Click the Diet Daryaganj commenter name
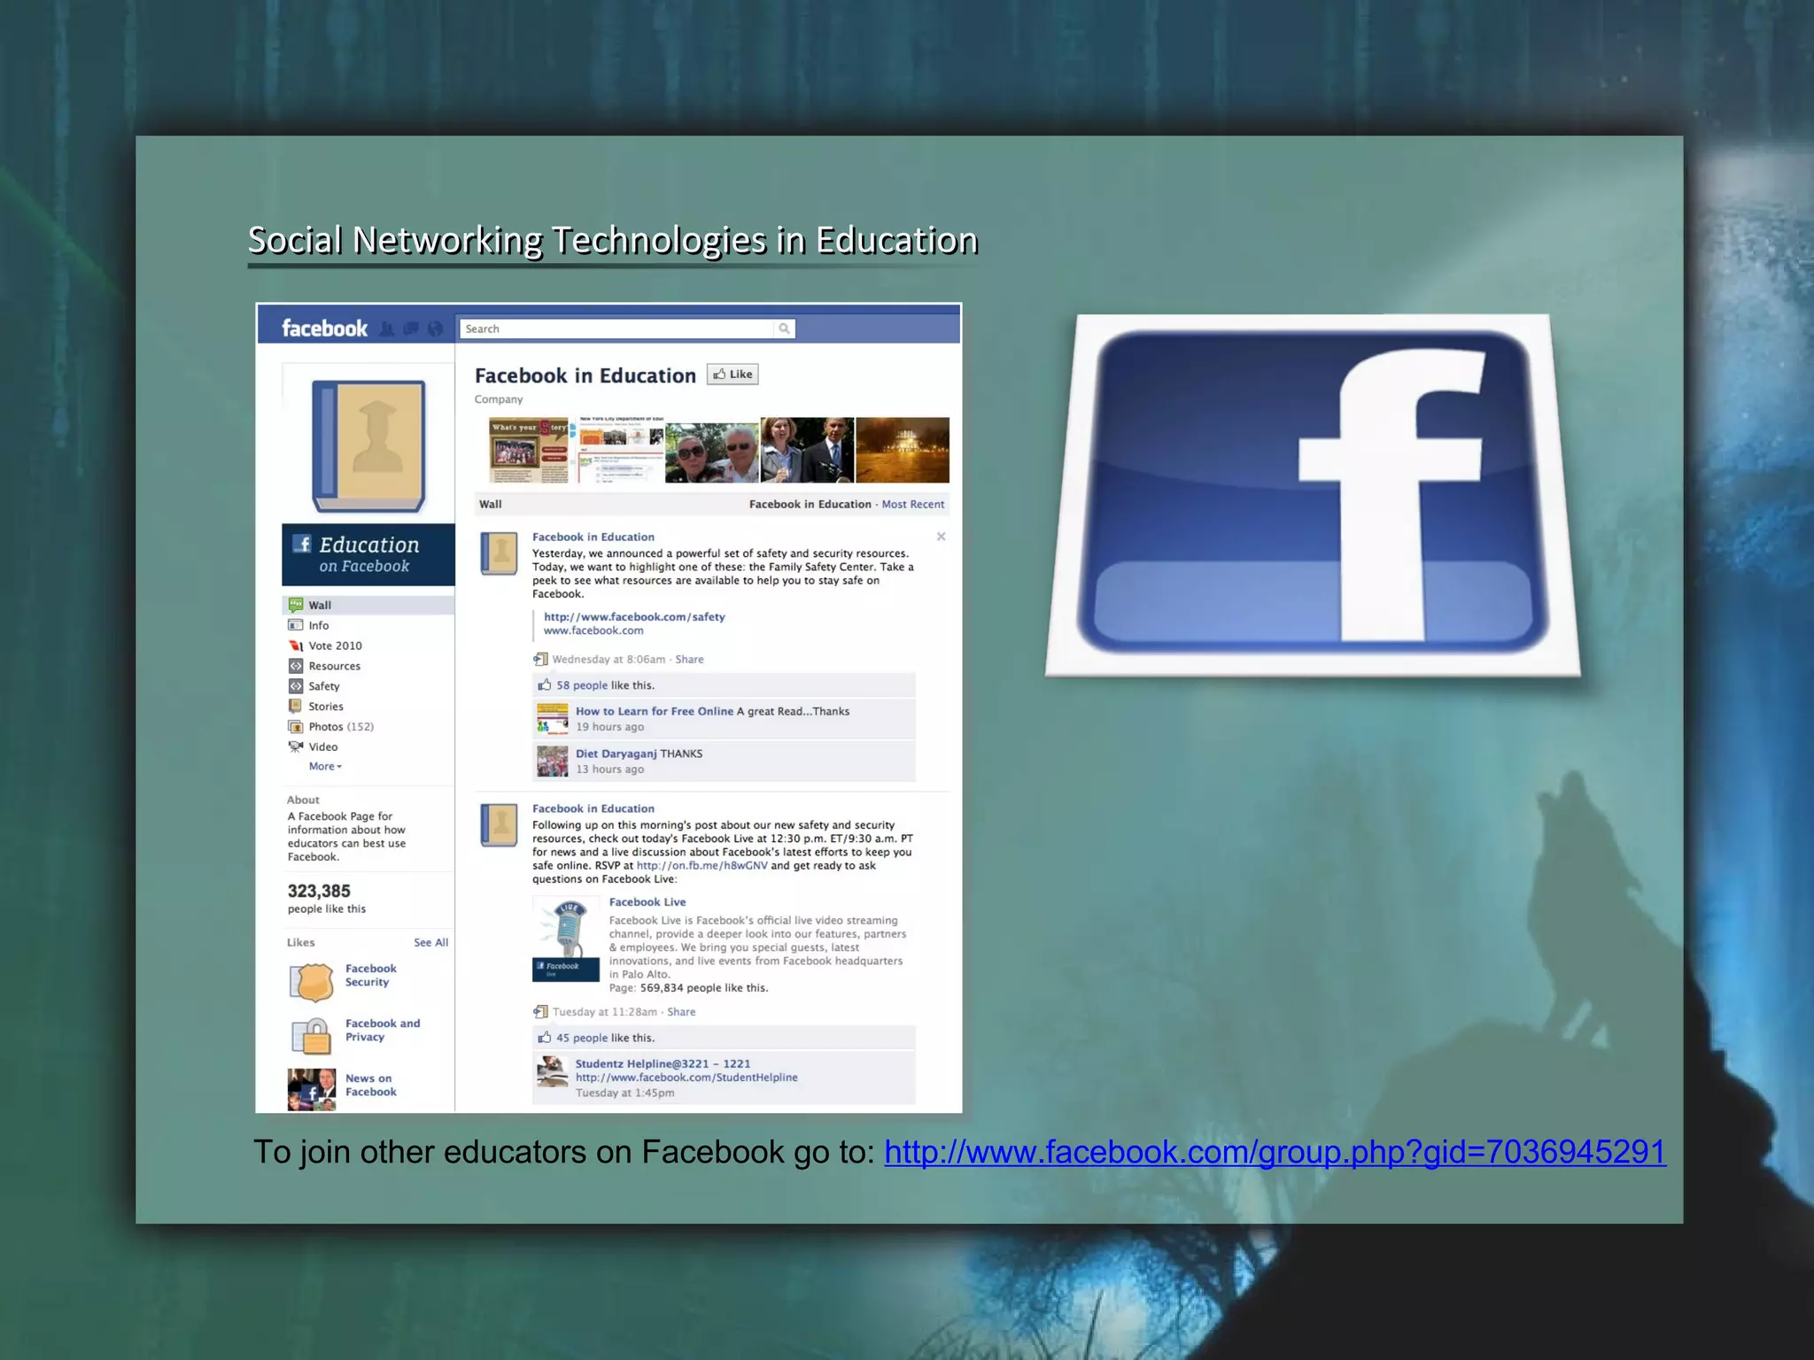 (616, 753)
